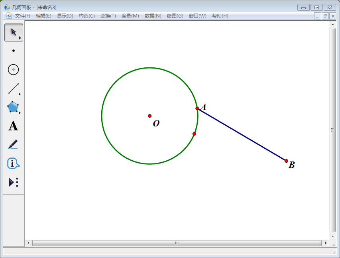This screenshot has height=258, width=340.
Task: Select the Text tool
Action: tap(13, 126)
